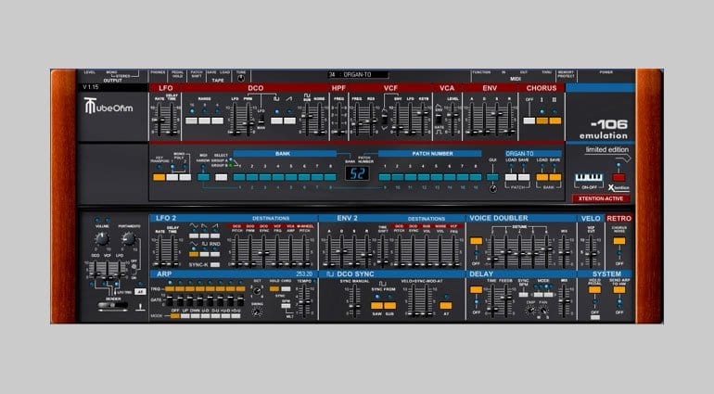
Task: Click the DCO PWM LFO/MAN switch
Action: [261, 120]
